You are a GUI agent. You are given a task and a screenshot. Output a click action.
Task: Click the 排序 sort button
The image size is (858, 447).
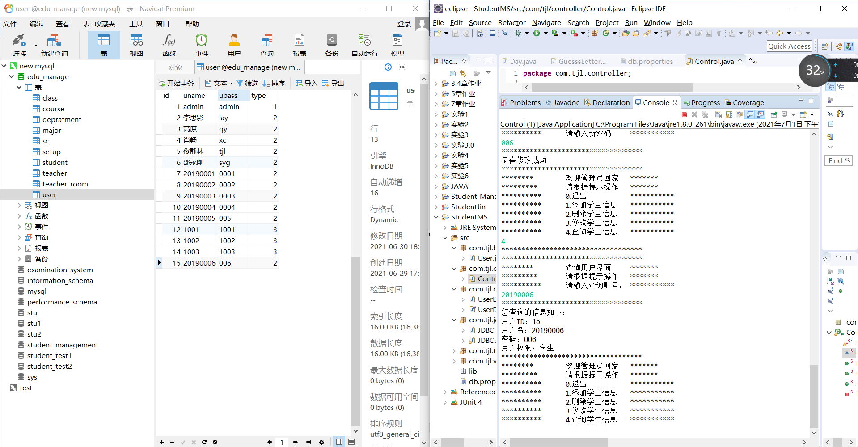click(274, 83)
